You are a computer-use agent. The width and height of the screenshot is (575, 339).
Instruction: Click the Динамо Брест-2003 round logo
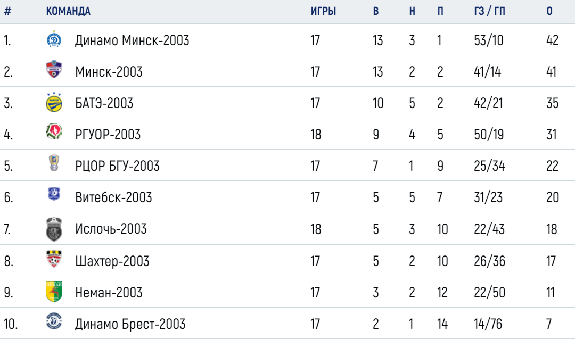tap(54, 321)
